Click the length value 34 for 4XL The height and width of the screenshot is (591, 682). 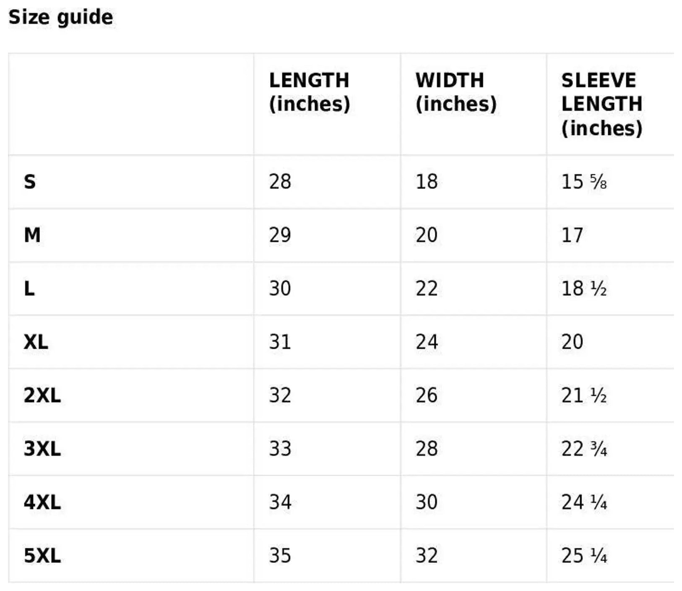280,502
